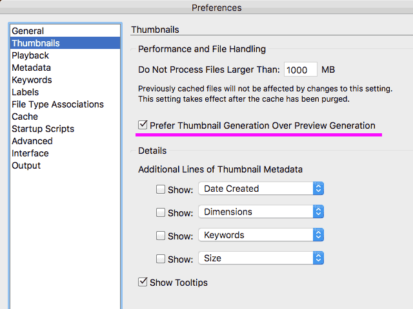Image resolution: width=413 pixels, height=309 pixels.
Task: Switch to Labels preferences
Action: [25, 92]
